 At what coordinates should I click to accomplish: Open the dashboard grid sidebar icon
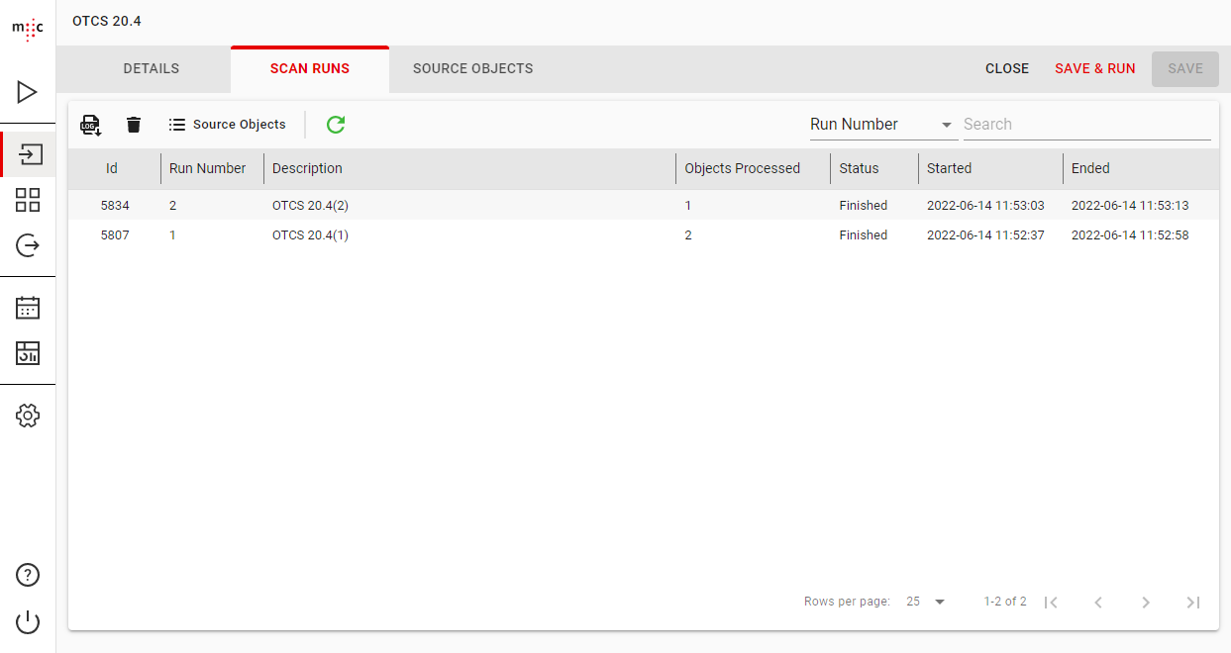click(28, 200)
